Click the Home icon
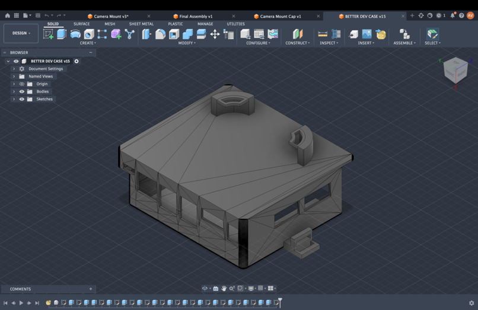The width and height of the screenshot is (478, 310). click(7, 15)
